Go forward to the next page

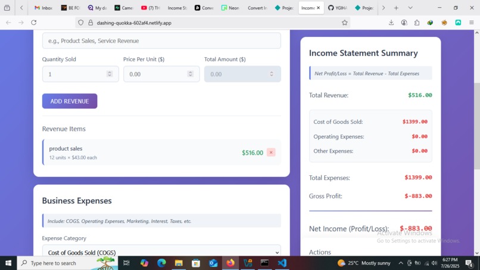(21, 23)
